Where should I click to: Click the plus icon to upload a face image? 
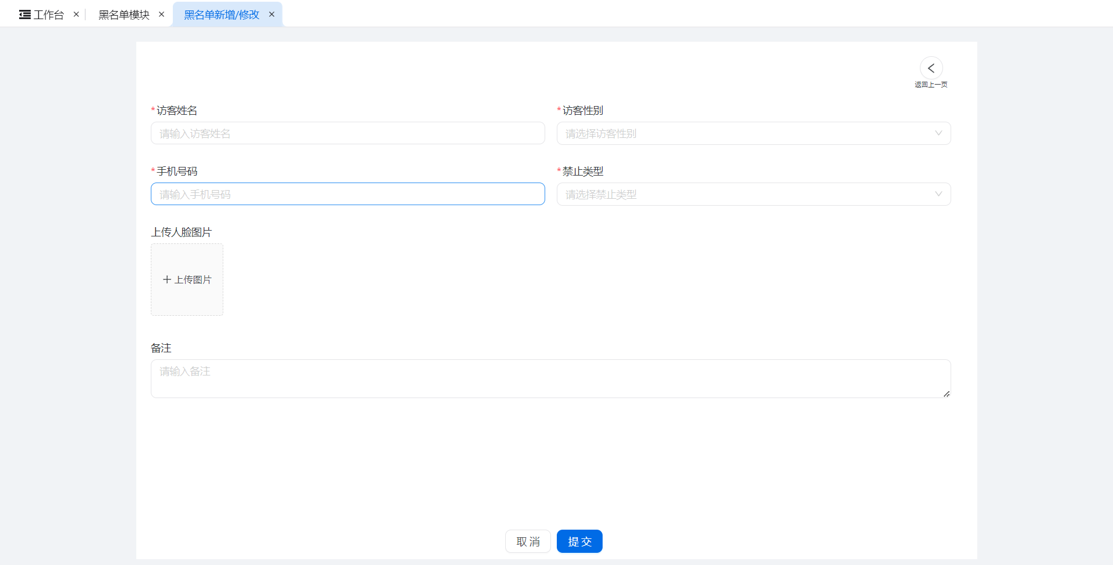[167, 280]
